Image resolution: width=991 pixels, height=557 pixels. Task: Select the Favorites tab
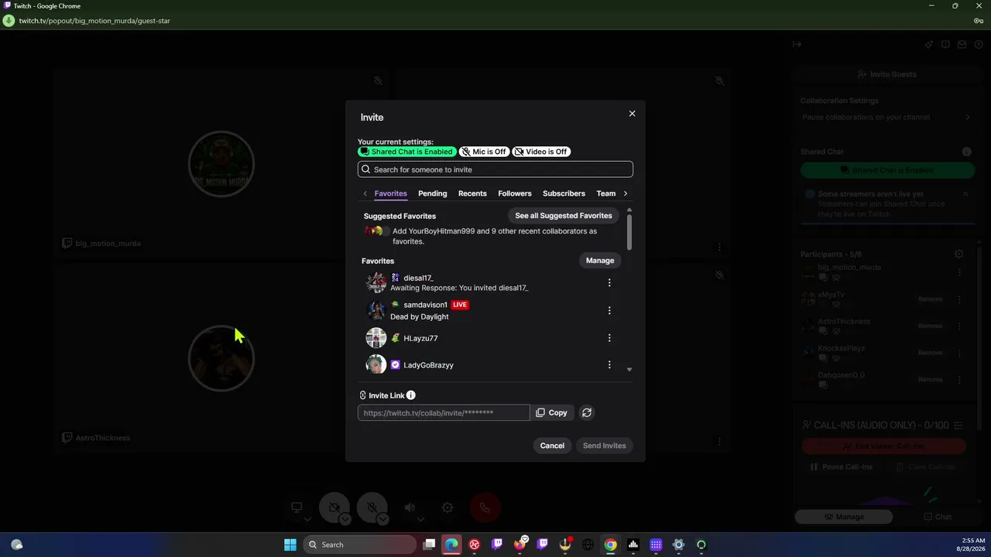(x=390, y=193)
